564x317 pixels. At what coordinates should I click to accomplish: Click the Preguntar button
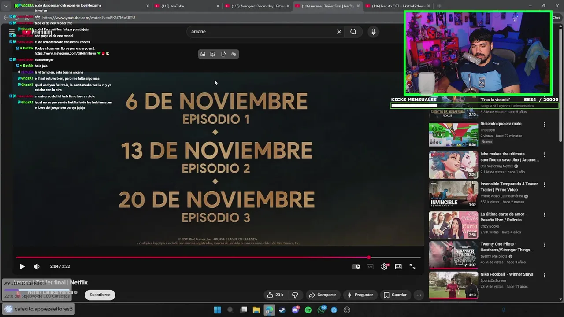(360, 295)
